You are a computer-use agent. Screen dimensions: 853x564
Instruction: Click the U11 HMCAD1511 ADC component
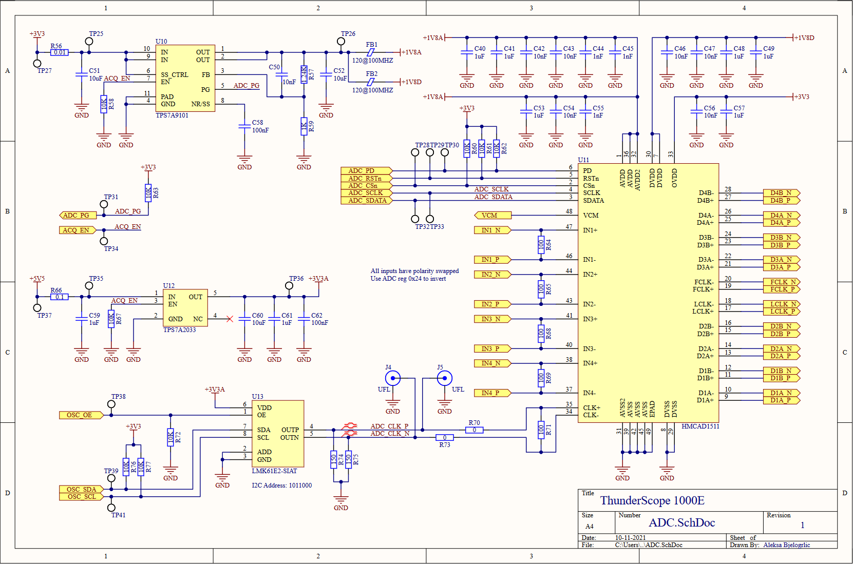click(x=648, y=293)
